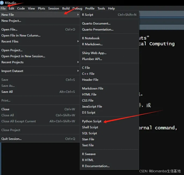Viewport: 184px width, 175px height.
Task: Open the Code menu
Action: (x=21, y=8)
